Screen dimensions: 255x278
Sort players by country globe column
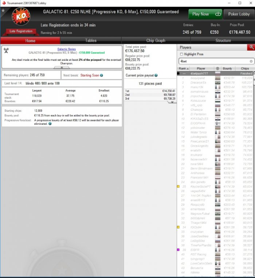pyautogui.click(x=217, y=68)
